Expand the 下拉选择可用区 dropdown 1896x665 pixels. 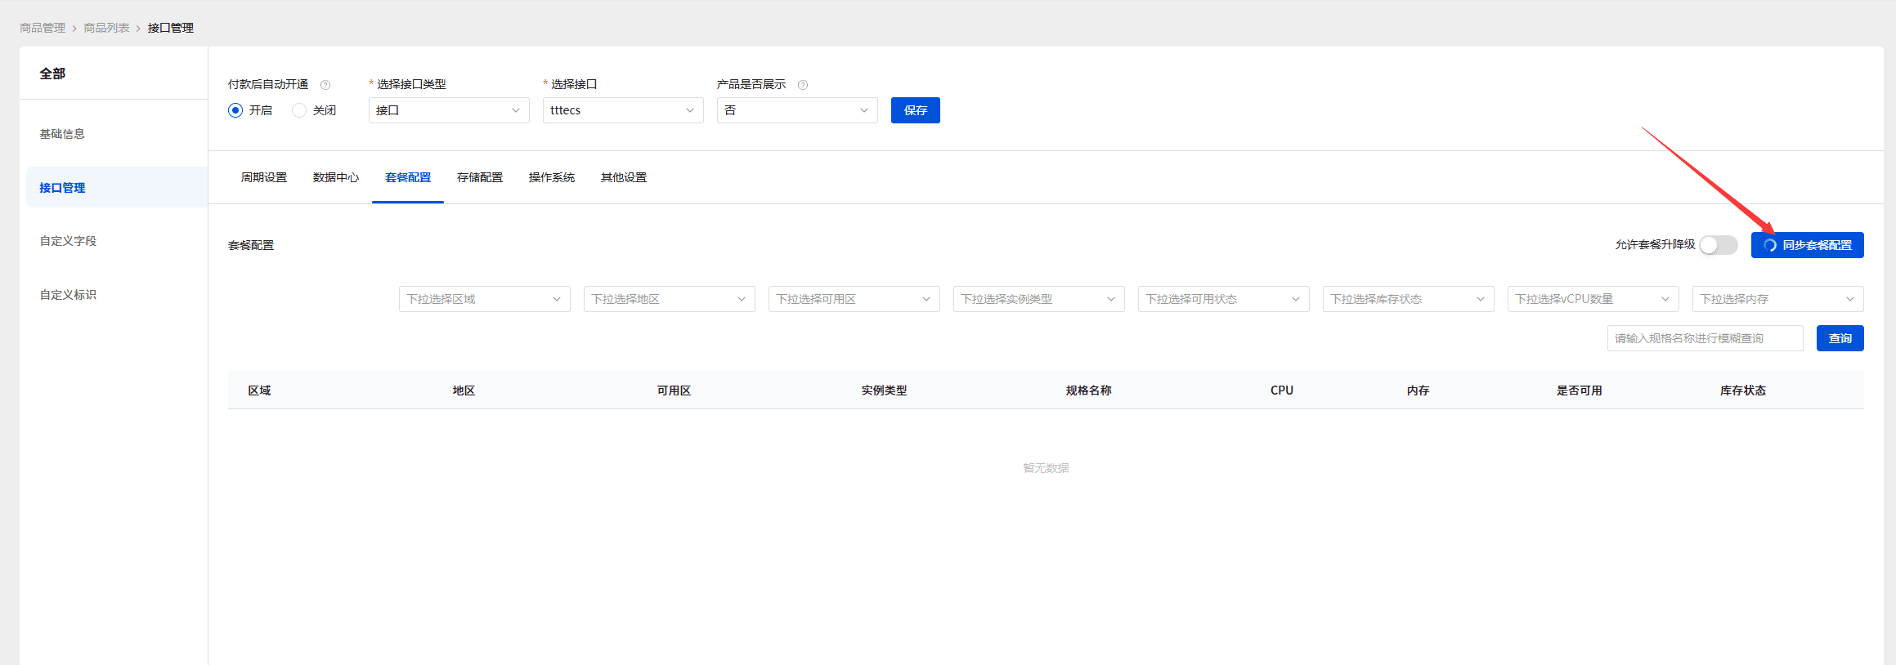click(854, 299)
